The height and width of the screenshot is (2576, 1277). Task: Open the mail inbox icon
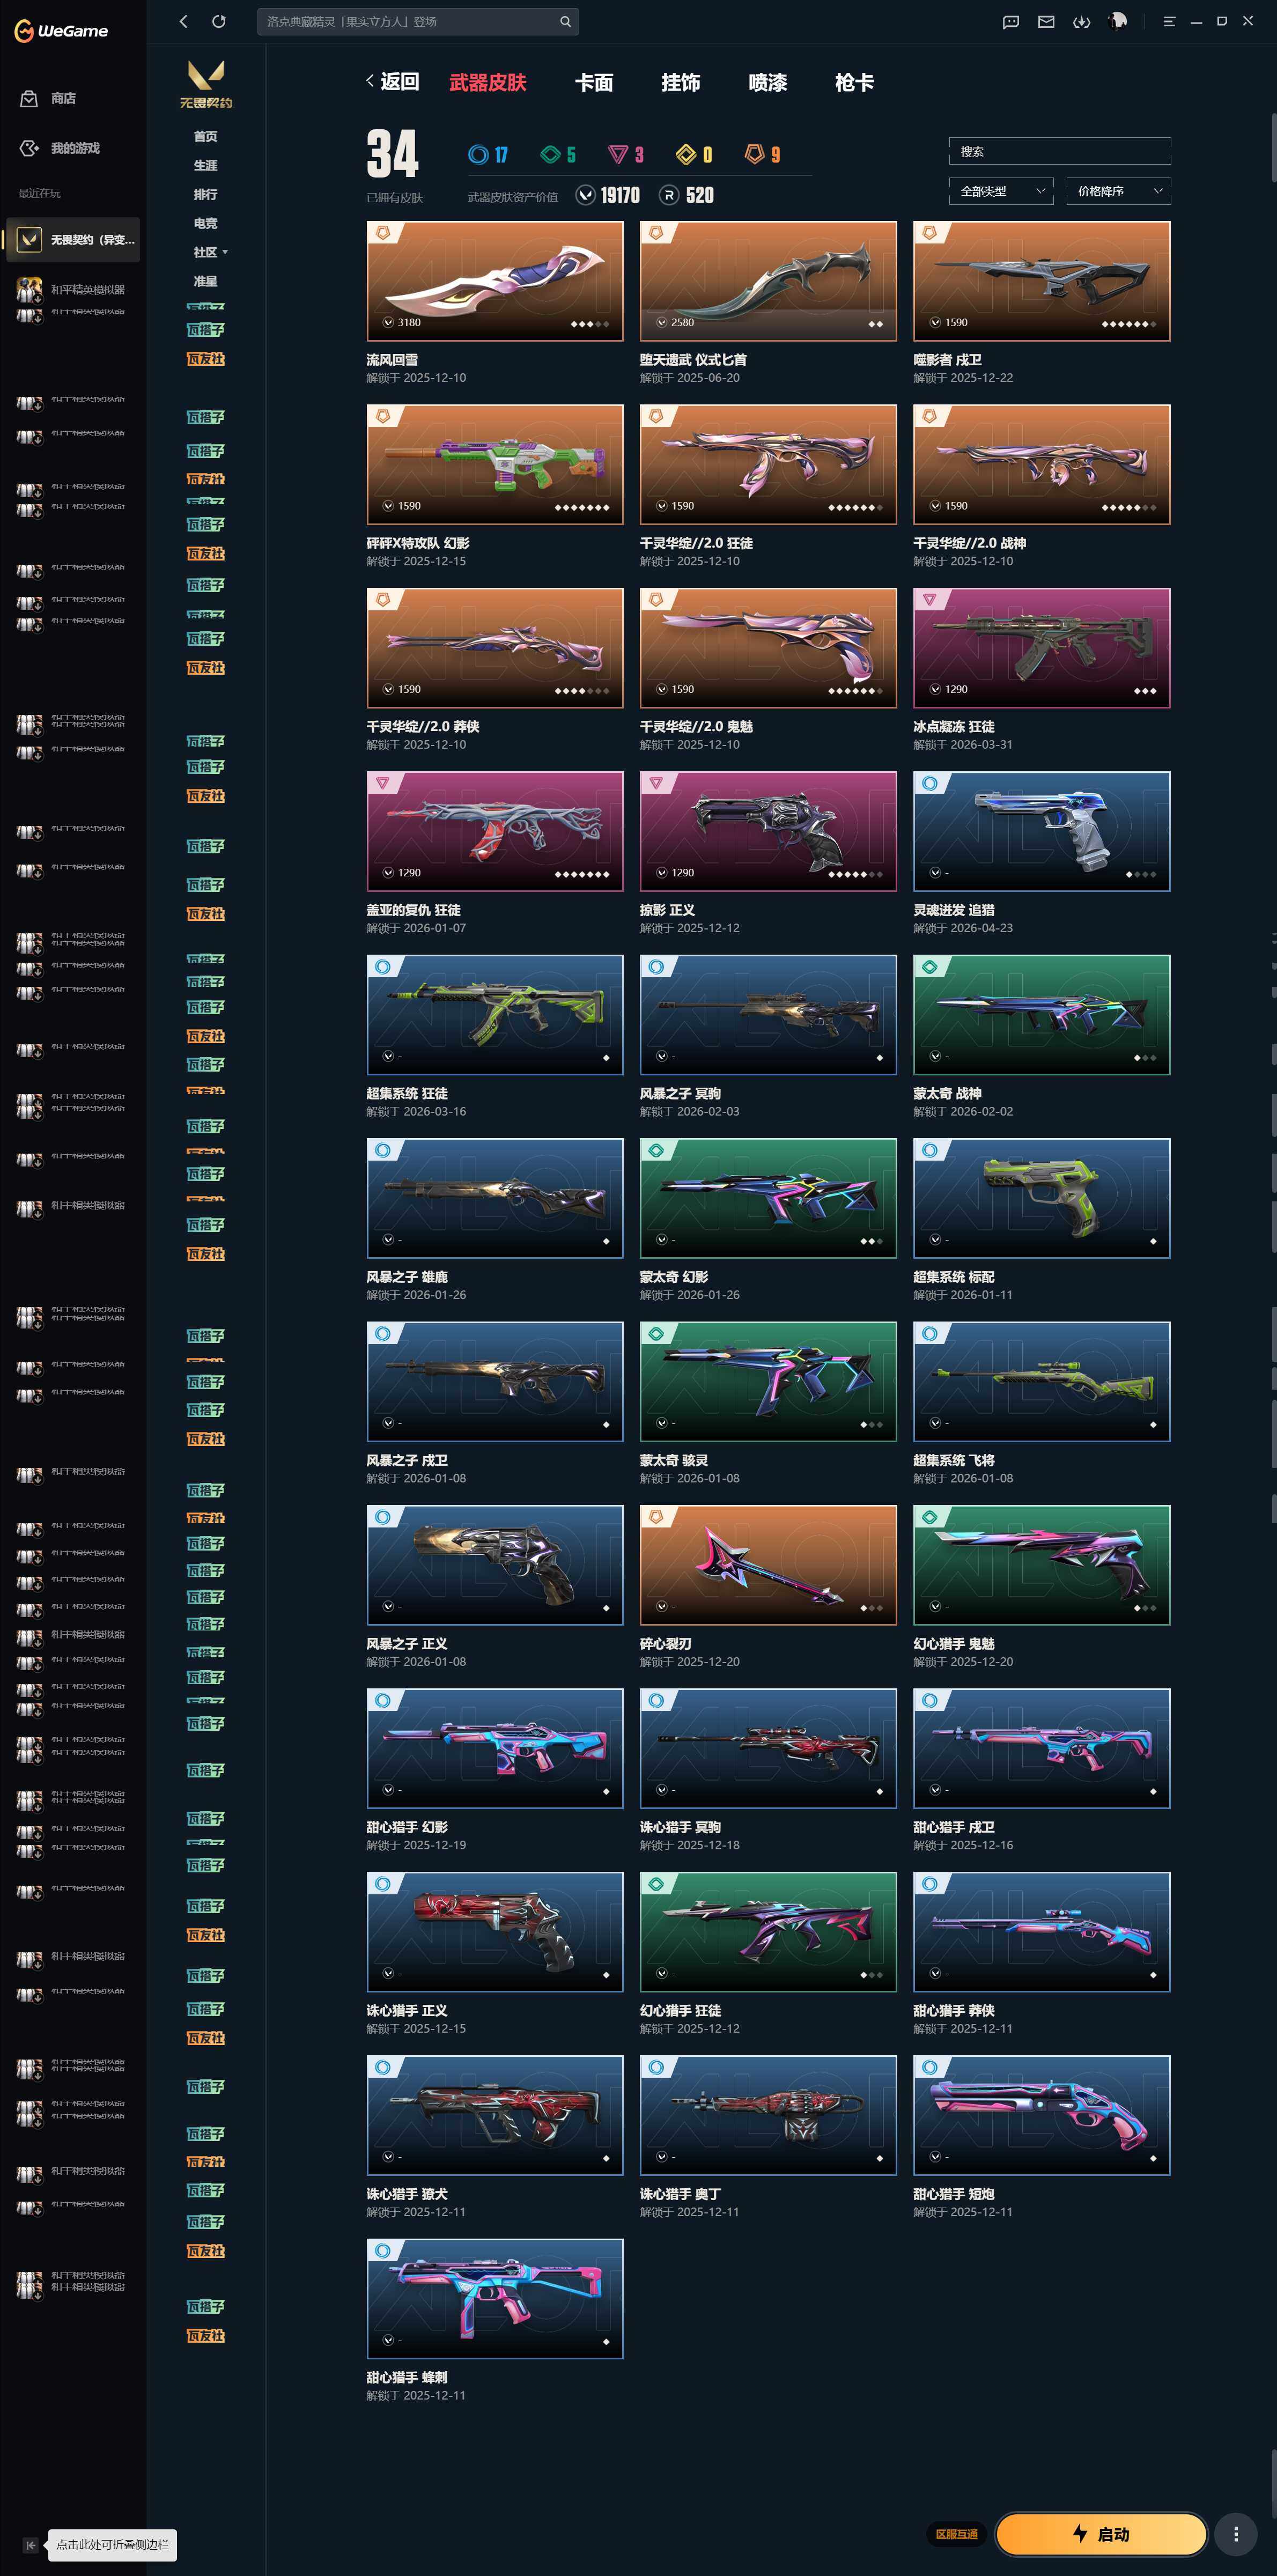tap(1046, 22)
